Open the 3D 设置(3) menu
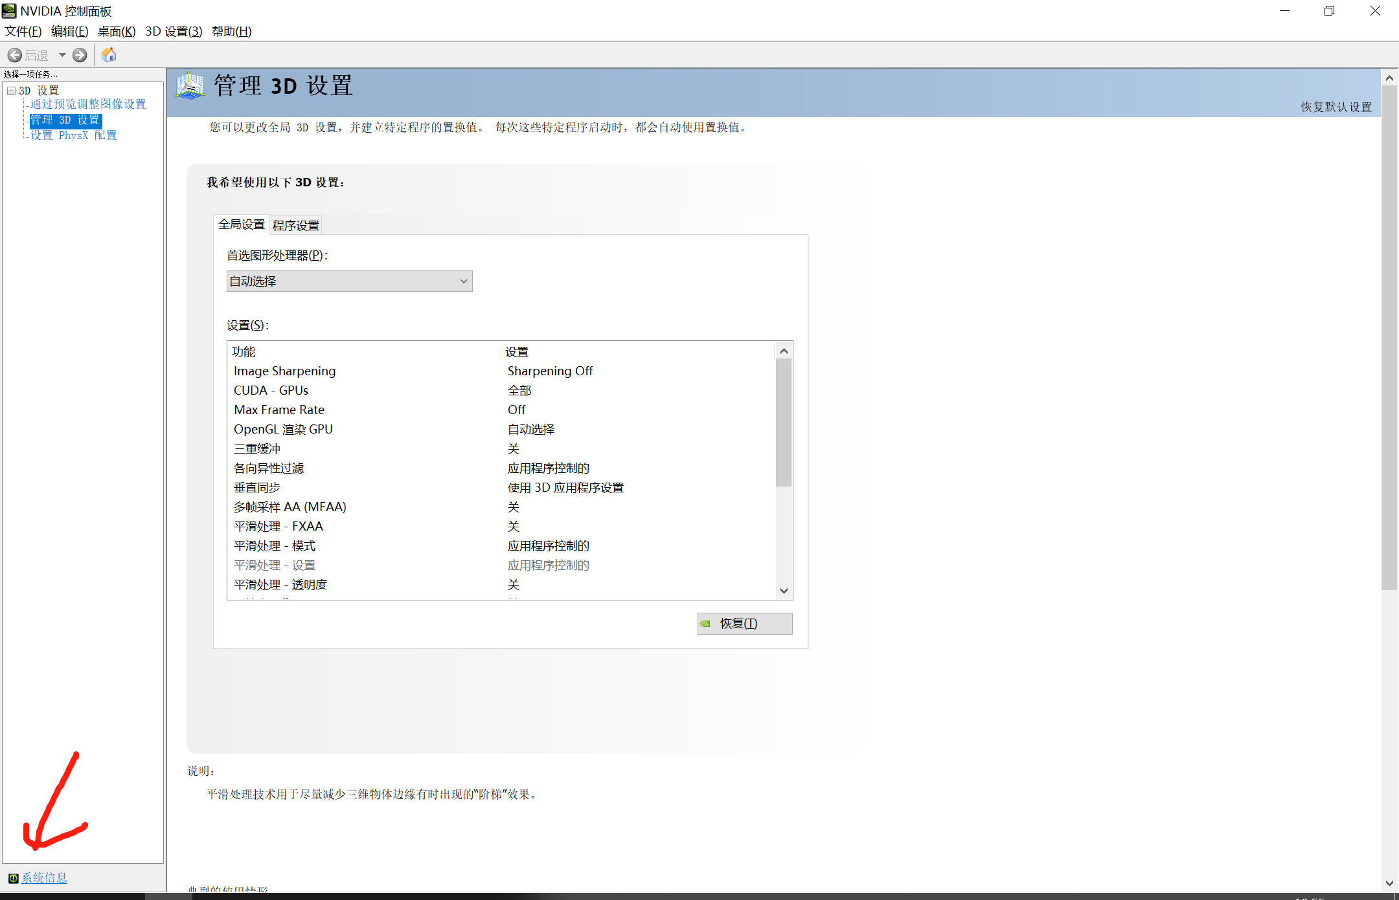The image size is (1399, 900). click(x=174, y=31)
